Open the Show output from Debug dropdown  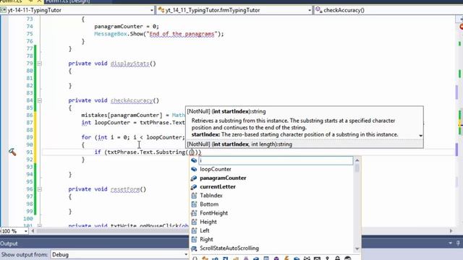point(186,254)
